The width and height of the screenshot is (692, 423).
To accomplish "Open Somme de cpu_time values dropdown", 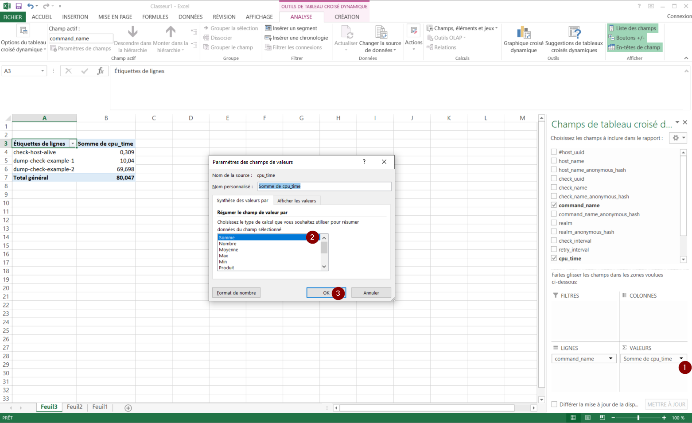I will click(681, 359).
